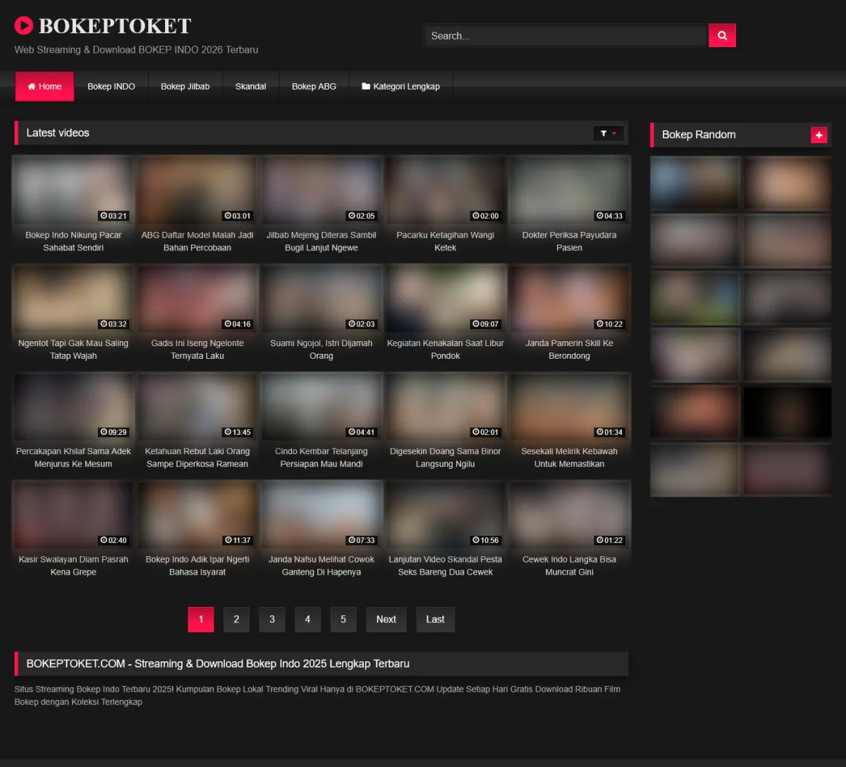This screenshot has height=767, width=846.
Task: Click the house icon in navigation bar
Action: [x=32, y=87]
